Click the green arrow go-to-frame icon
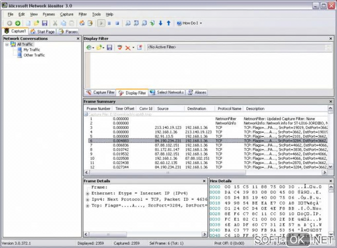The height and width of the screenshot is (248, 337). (152, 23)
